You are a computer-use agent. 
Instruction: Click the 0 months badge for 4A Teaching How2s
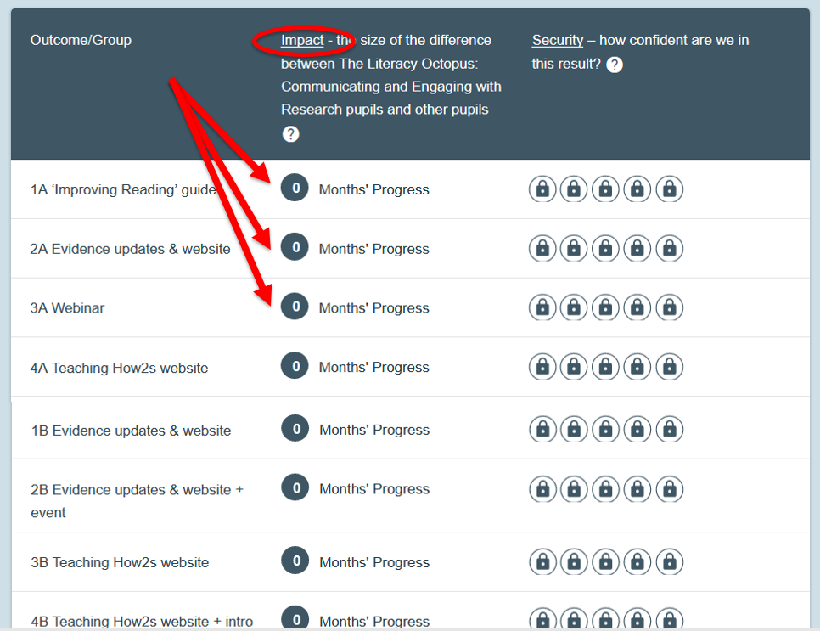click(295, 367)
